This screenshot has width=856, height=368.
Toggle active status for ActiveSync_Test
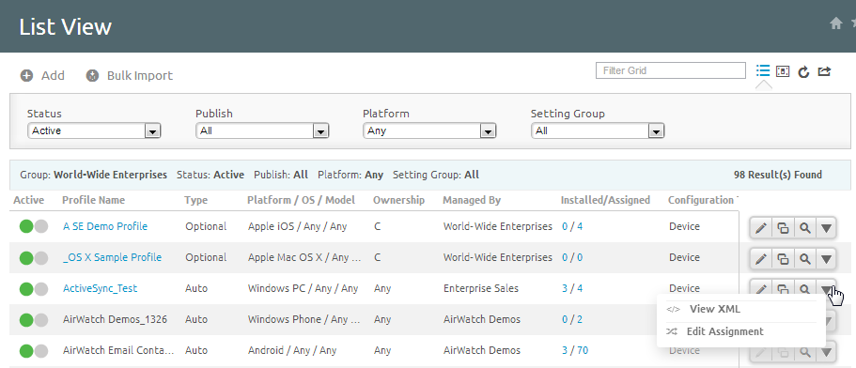tap(33, 288)
